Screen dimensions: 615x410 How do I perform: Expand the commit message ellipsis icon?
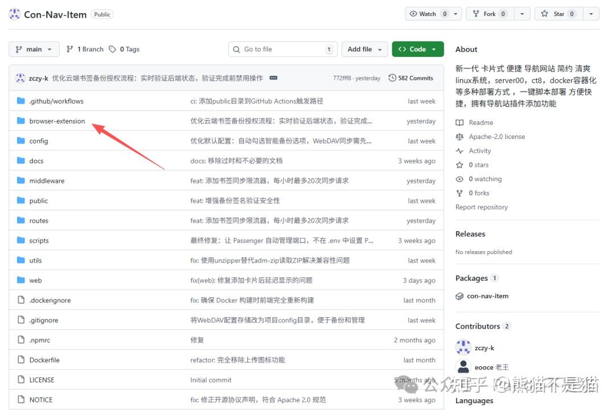point(273,78)
